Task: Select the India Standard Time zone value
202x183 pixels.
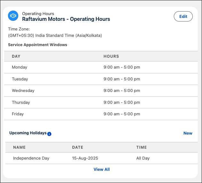Action: tap(55, 36)
